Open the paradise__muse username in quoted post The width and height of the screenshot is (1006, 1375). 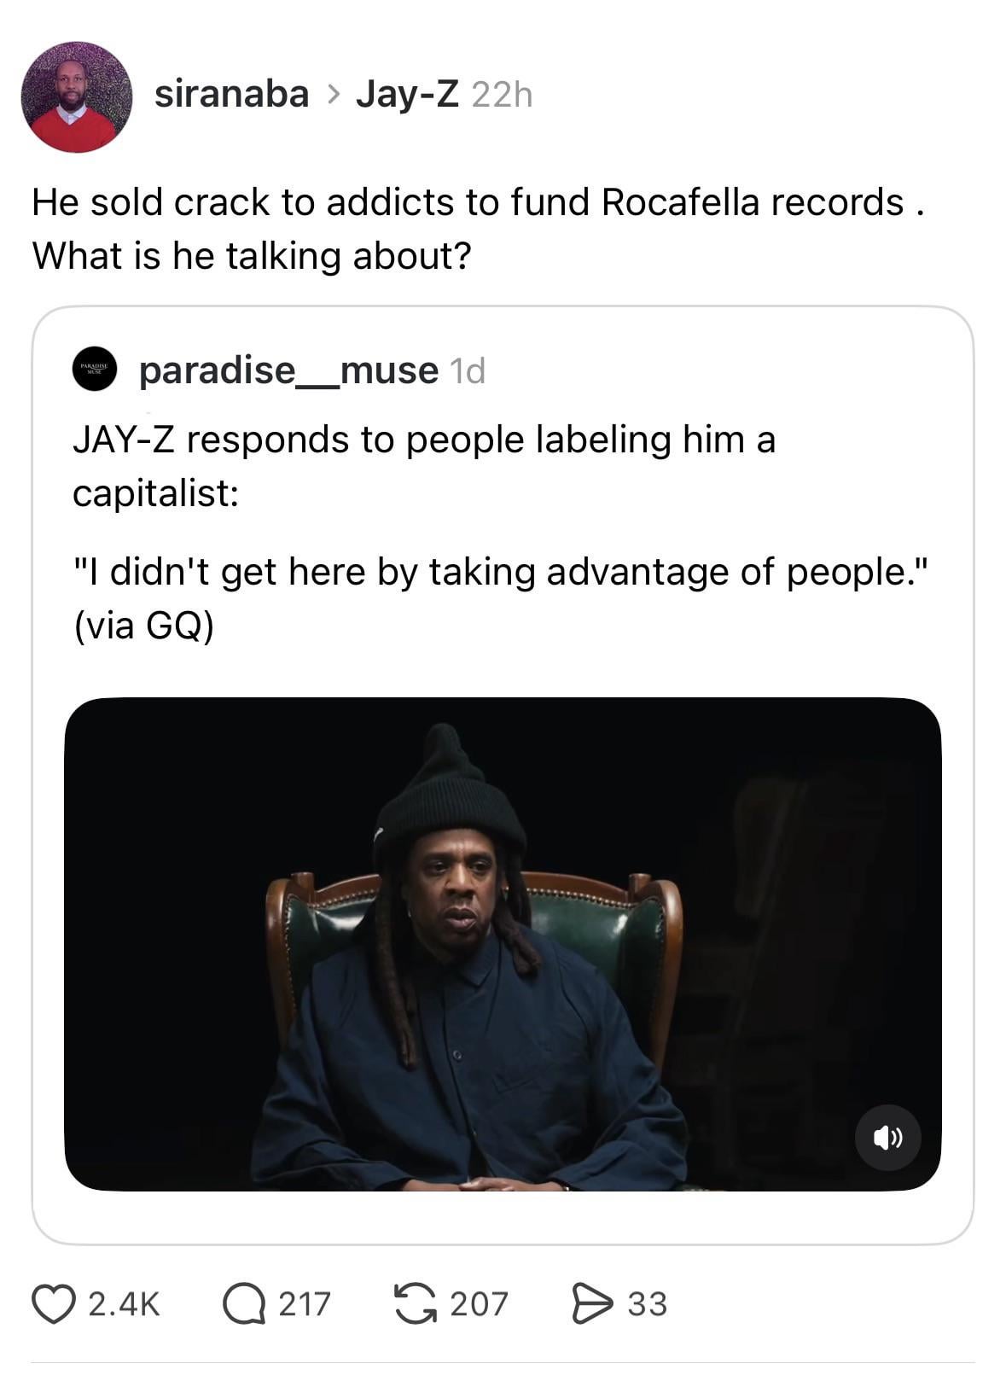point(288,370)
